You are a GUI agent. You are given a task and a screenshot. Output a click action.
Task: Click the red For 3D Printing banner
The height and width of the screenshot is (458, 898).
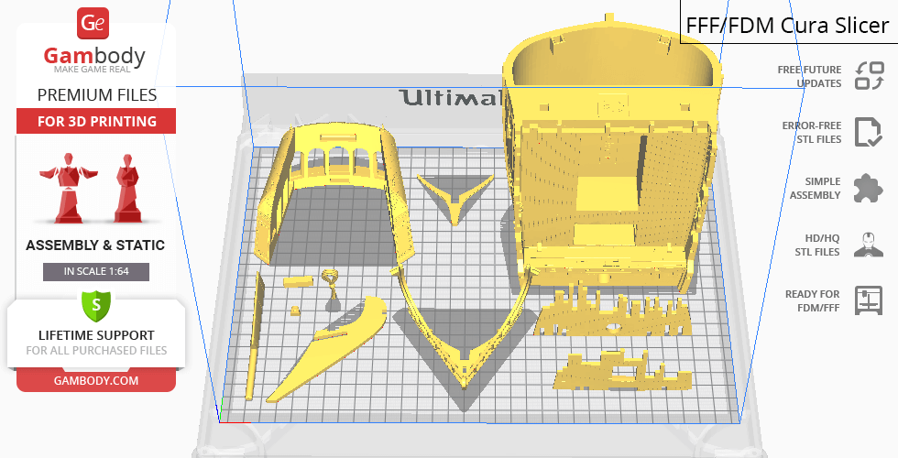[96, 122]
